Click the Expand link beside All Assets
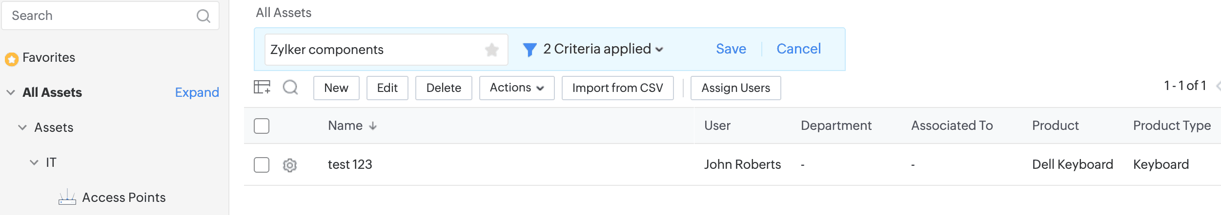1221x215 pixels. click(197, 92)
